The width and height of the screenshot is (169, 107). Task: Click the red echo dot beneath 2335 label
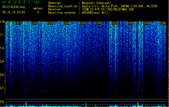click(x=86, y=91)
